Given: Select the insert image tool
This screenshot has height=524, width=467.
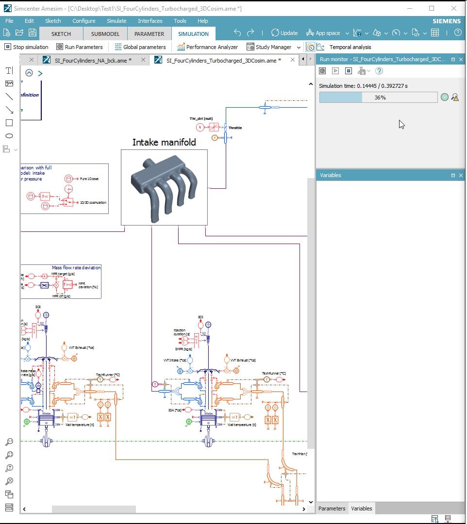Looking at the screenshot, I should point(9,83).
